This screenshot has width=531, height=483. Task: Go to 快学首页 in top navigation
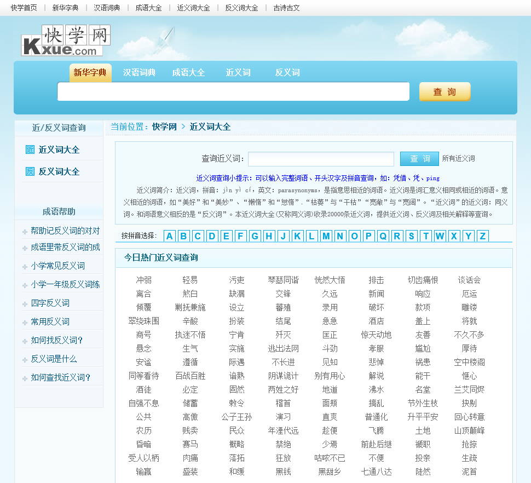[x=24, y=8]
